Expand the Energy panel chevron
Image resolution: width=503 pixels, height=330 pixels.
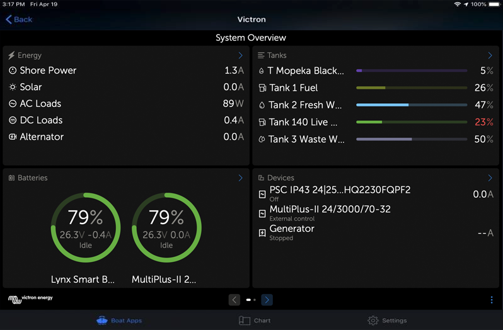240,55
